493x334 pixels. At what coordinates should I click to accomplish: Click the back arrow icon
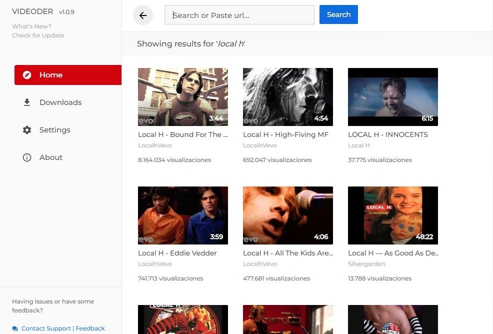(x=143, y=15)
